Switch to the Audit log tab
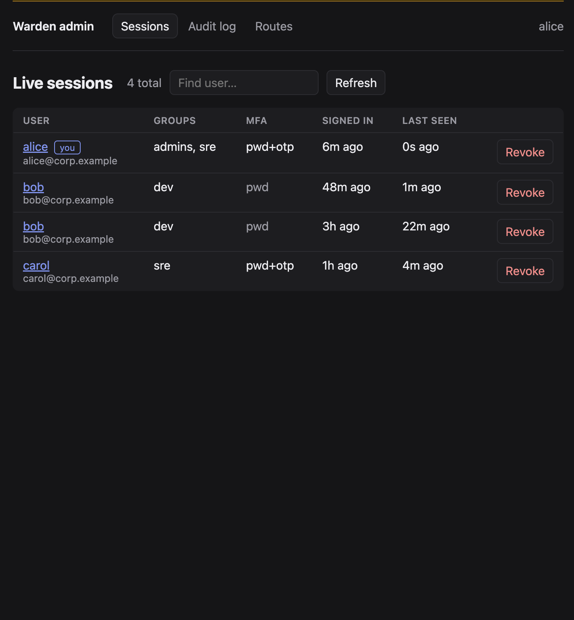The height and width of the screenshot is (620, 574). [212, 26]
